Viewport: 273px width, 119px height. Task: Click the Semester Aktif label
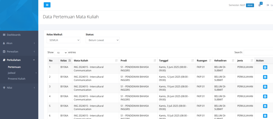coord(237,5)
